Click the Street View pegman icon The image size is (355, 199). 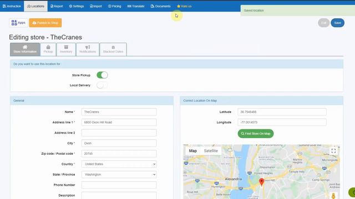tap(333, 195)
